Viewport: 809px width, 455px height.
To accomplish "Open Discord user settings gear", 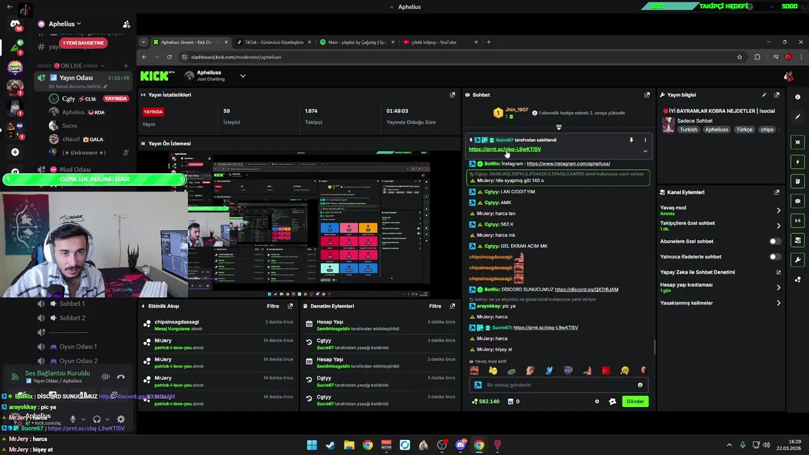I will coord(121,419).
